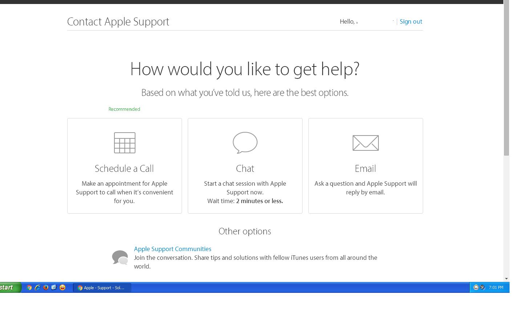Click the 'Wait time: 2 minutes or less.' text
Image resolution: width=523 pixels, height=327 pixels.
(x=245, y=201)
